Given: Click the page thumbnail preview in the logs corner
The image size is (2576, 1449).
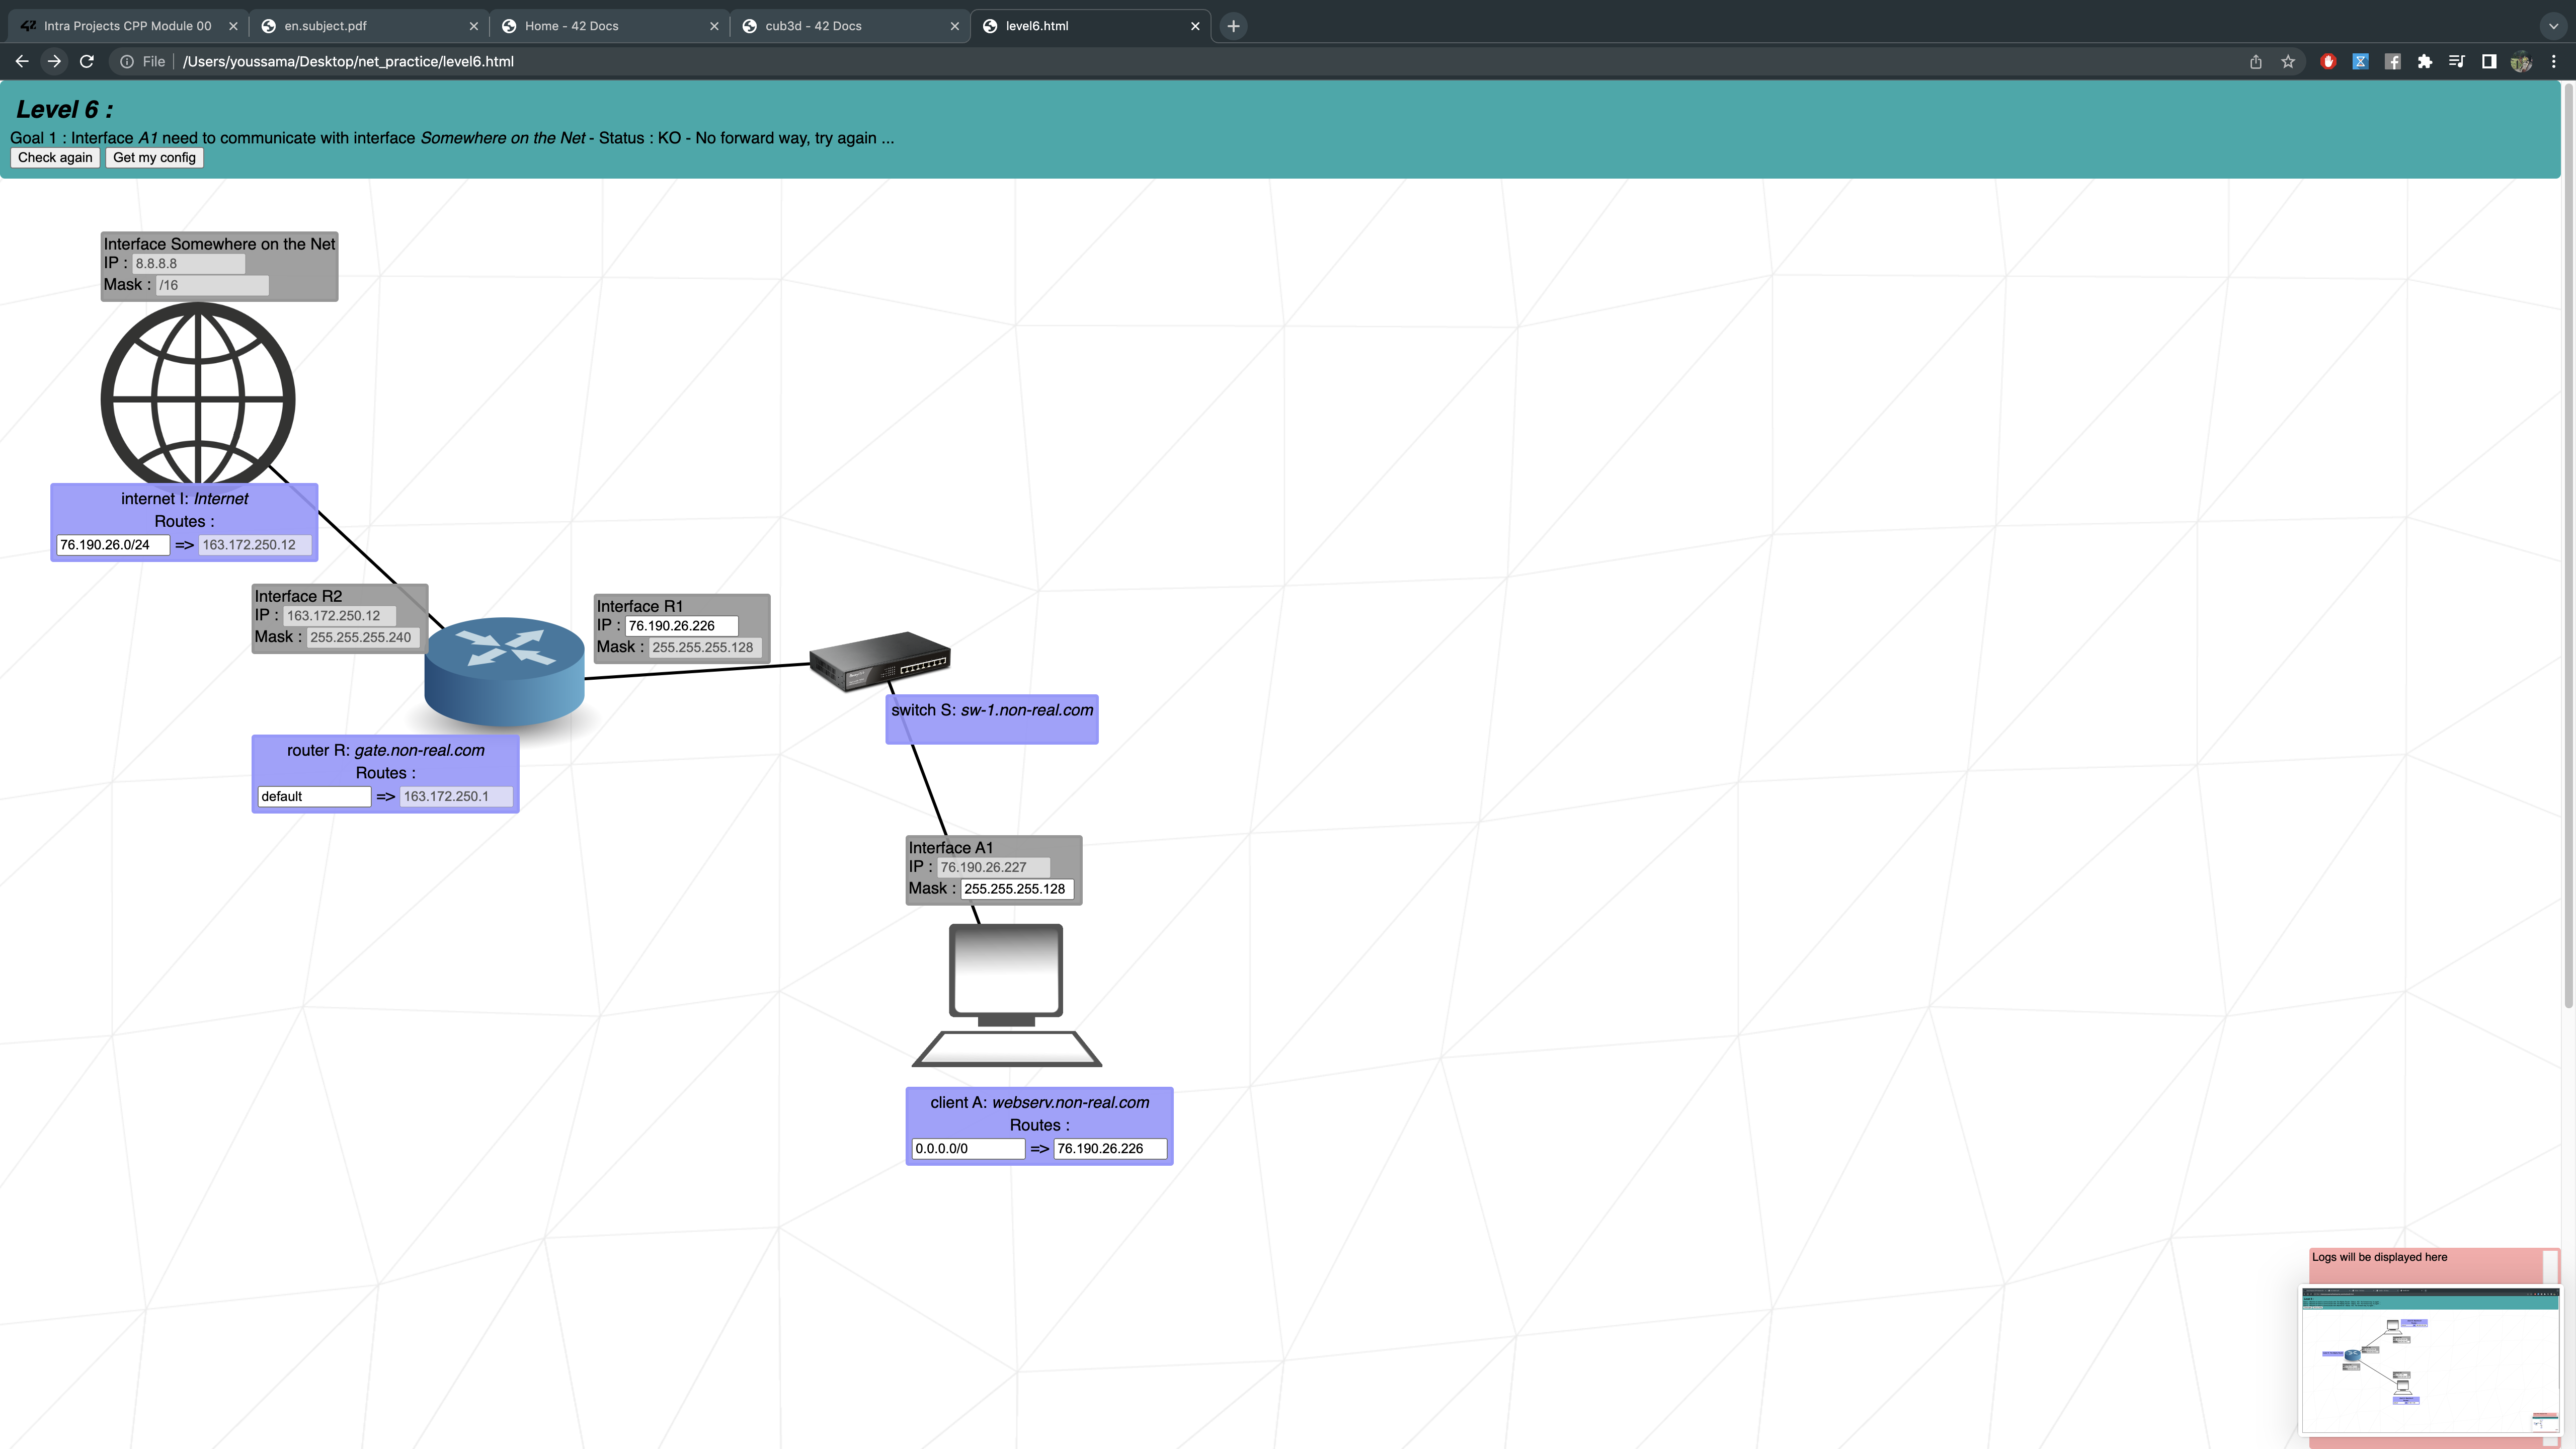Looking at the screenshot, I should (2431, 1361).
